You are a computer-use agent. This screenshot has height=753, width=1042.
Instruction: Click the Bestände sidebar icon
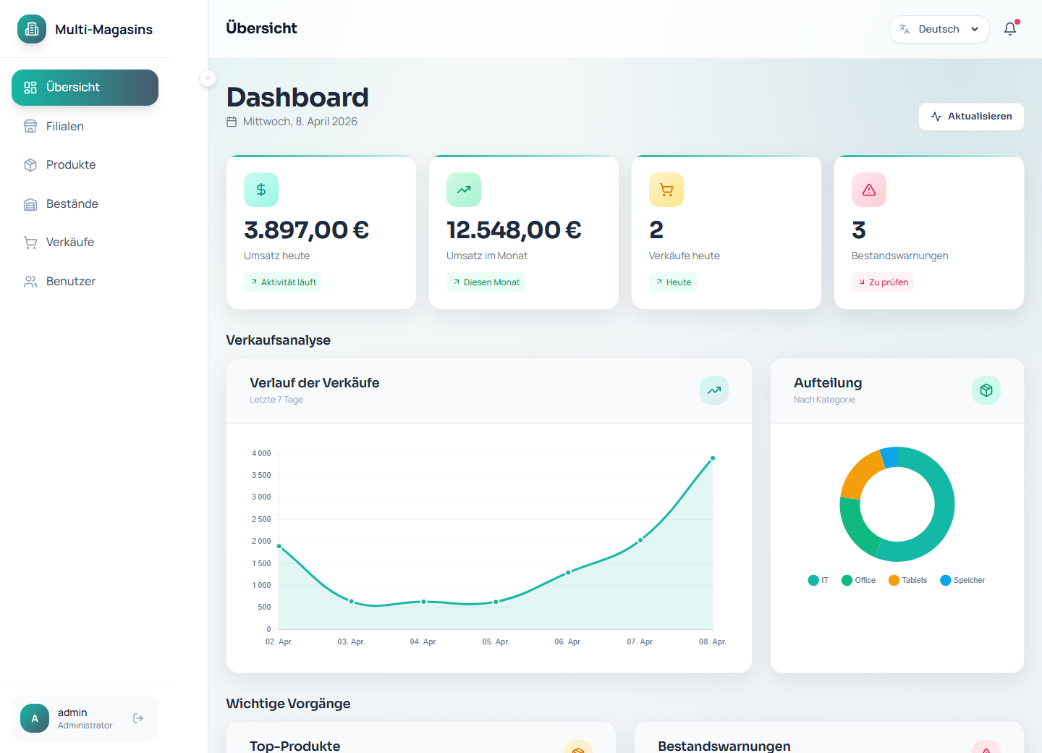(30, 203)
